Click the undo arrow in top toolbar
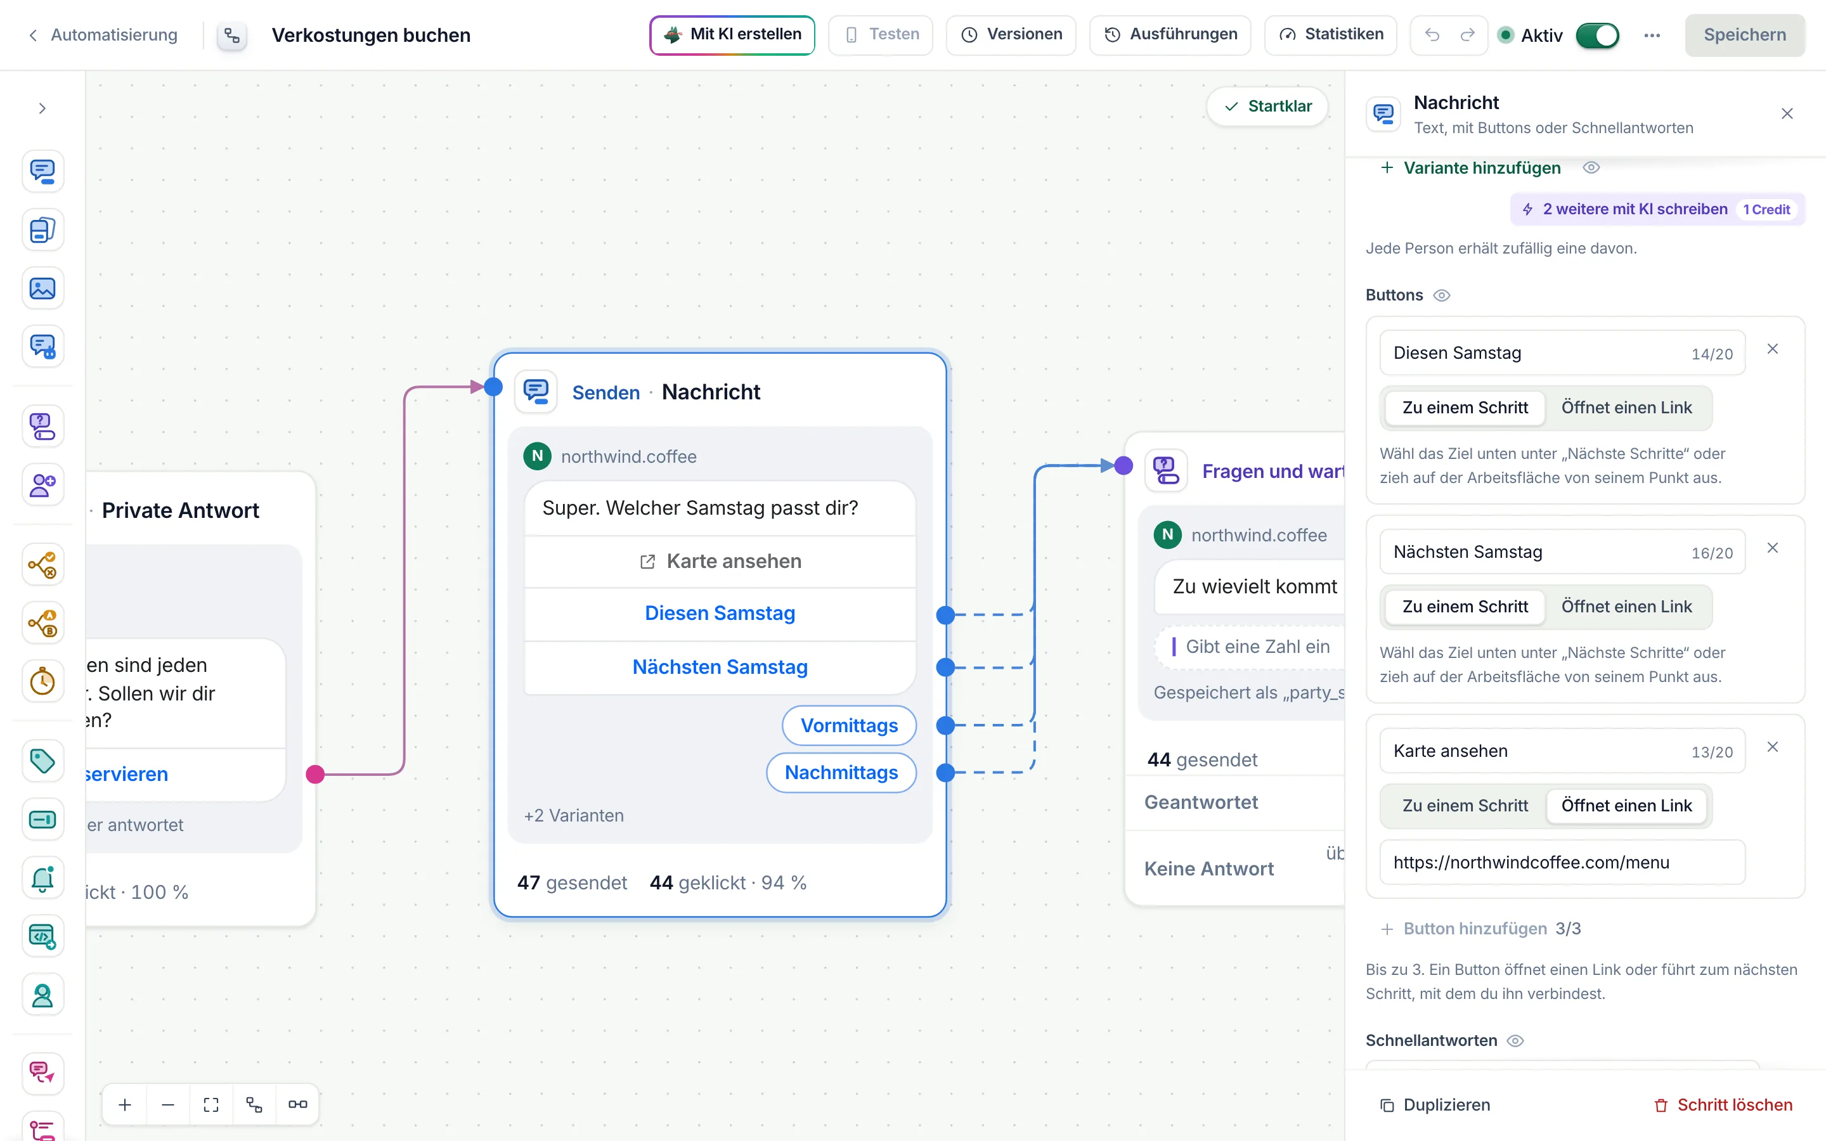 tap(1432, 35)
